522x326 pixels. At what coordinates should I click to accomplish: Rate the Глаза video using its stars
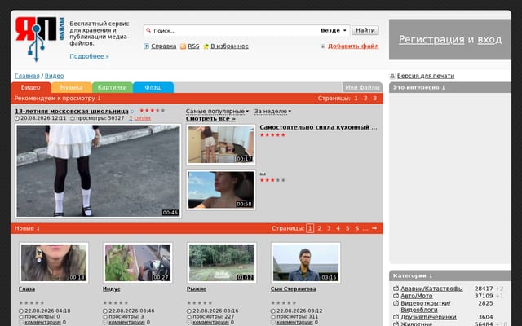click(32, 302)
